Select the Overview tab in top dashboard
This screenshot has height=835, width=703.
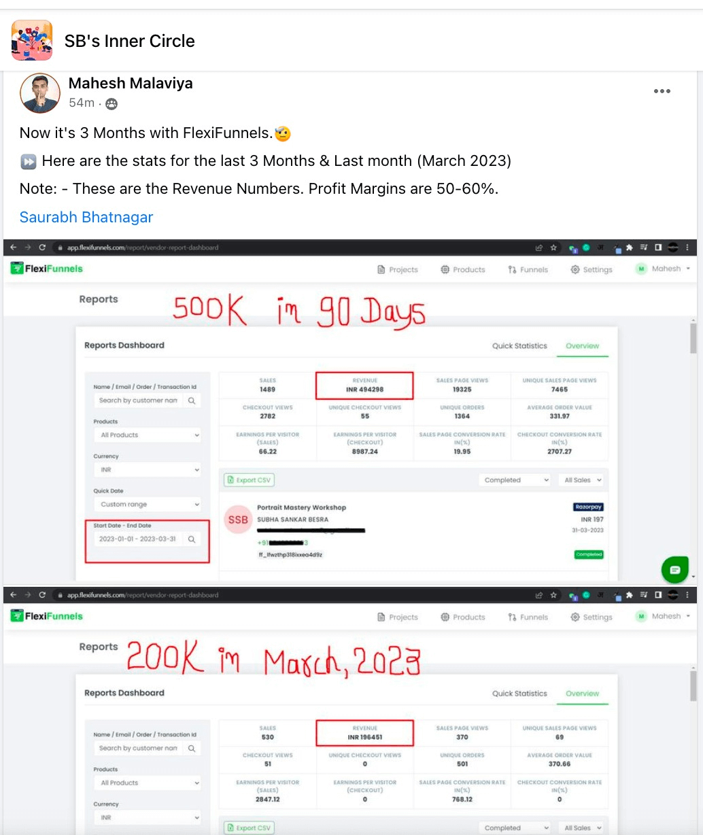click(x=583, y=345)
